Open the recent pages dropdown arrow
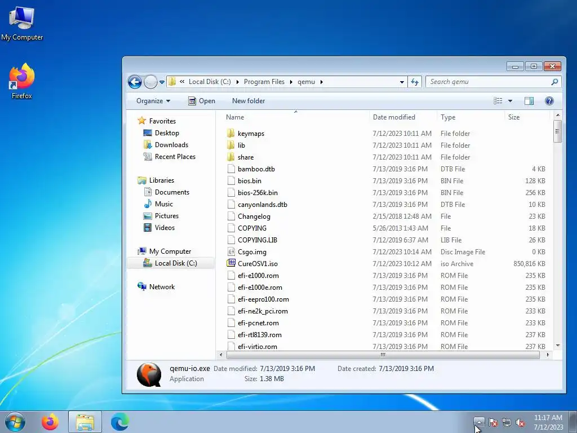This screenshot has width=577, height=433. click(x=162, y=82)
